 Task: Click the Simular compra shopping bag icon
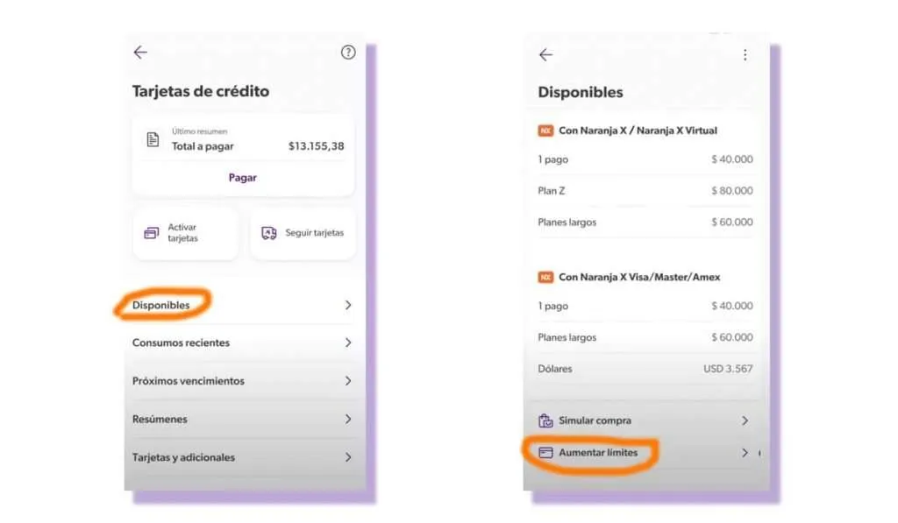[x=545, y=421]
